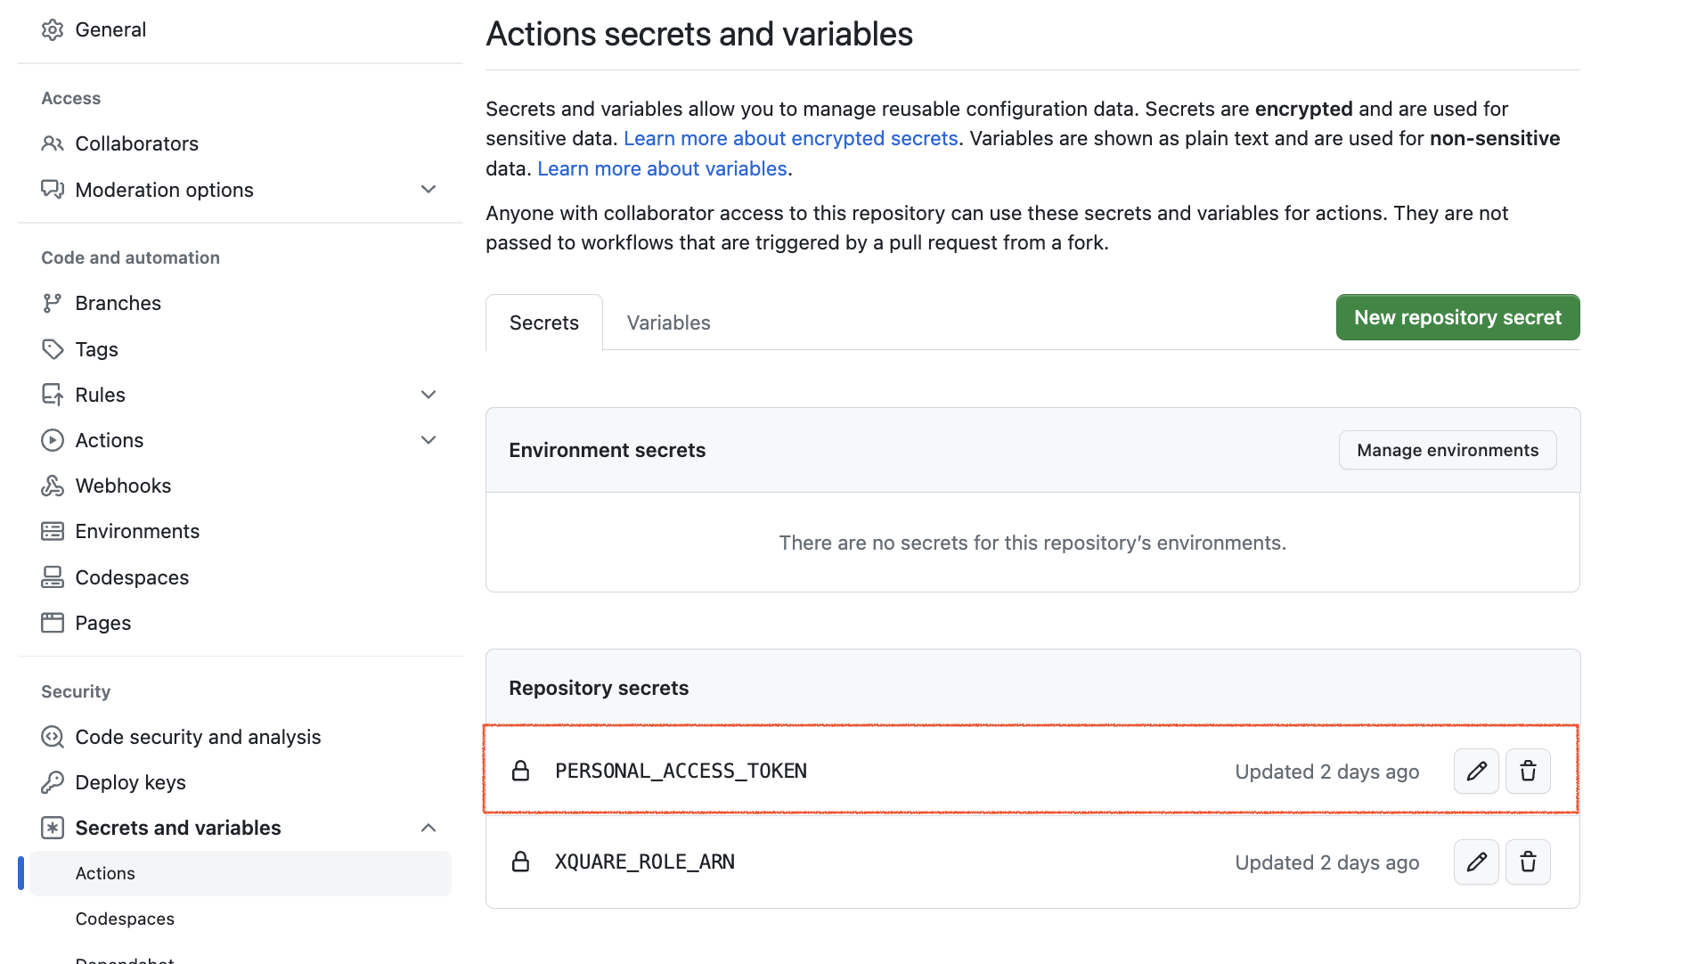Click the General settings gear icon
The image size is (1689, 964).
(x=53, y=29)
